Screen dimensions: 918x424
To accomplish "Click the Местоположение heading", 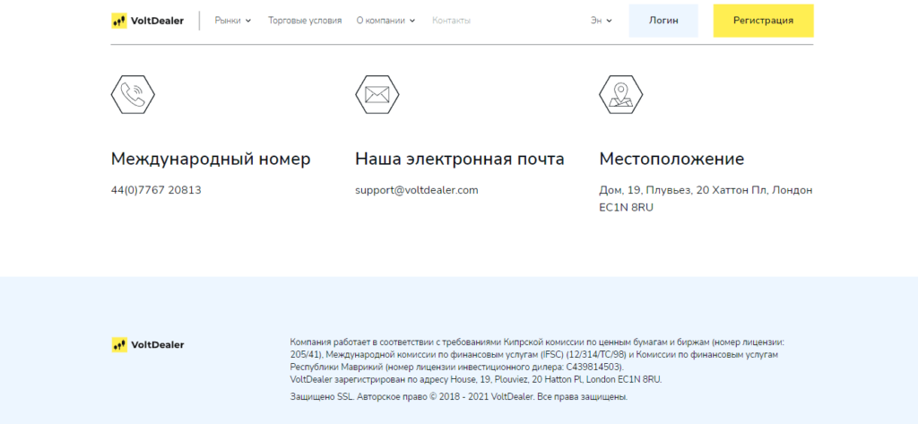I will point(671,159).
